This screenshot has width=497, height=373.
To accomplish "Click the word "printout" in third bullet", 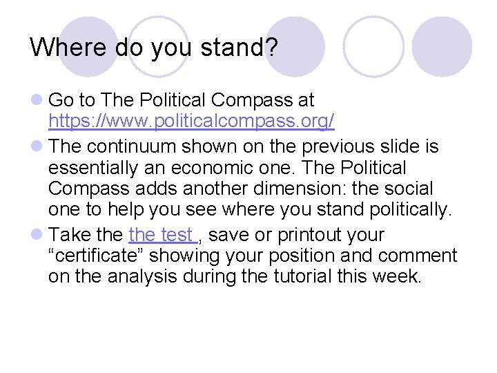I will point(311,236).
